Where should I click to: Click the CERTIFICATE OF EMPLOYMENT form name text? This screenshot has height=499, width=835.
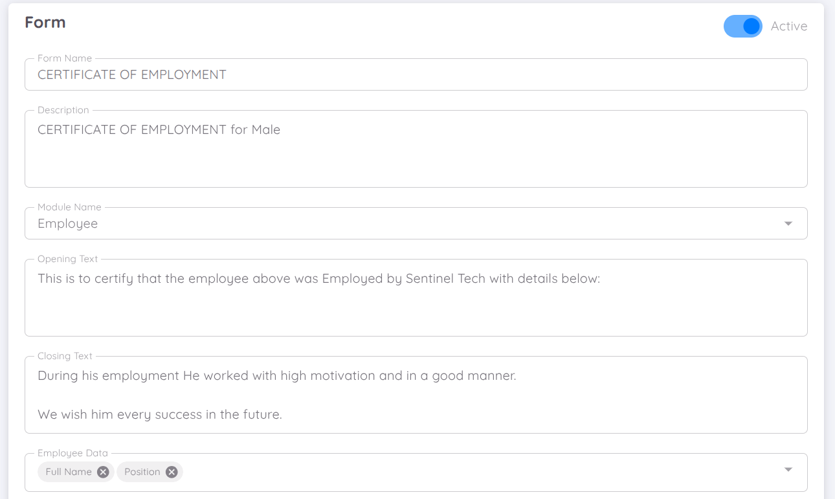[x=131, y=74]
